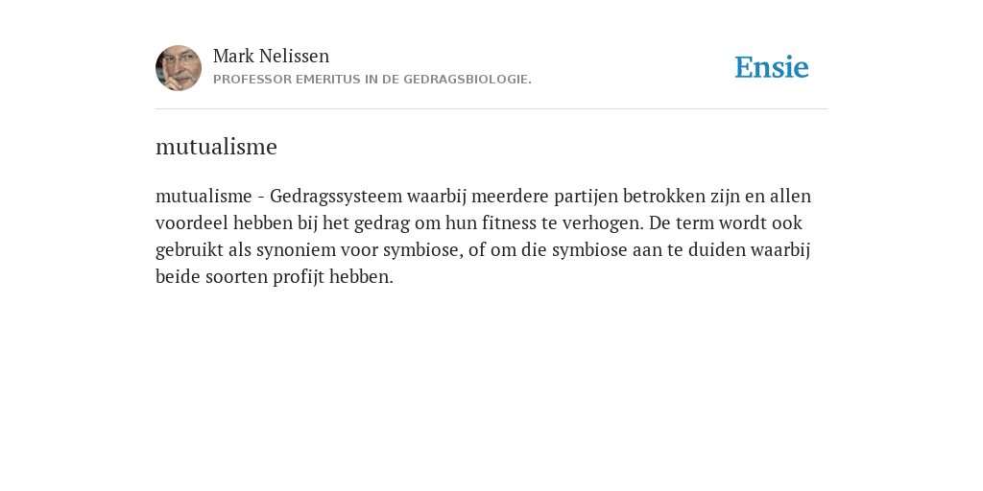Screen dimensions: 983x491
Task: Open the Ensie logo link
Action: pyautogui.click(x=772, y=67)
